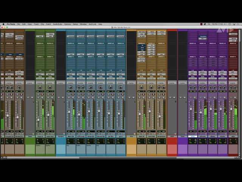Click the Time Machine icon in menu bar

pyautogui.click(x=230, y=24)
